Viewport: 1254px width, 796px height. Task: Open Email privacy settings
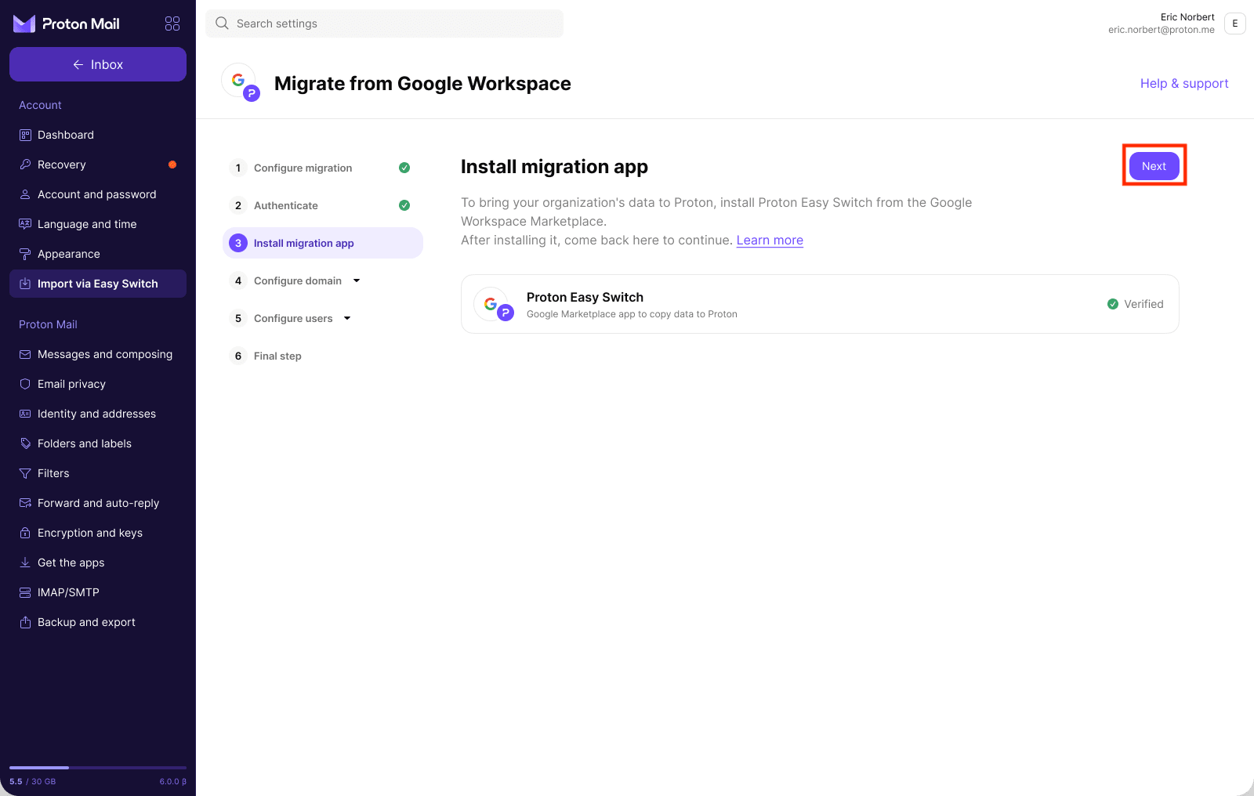98,384
